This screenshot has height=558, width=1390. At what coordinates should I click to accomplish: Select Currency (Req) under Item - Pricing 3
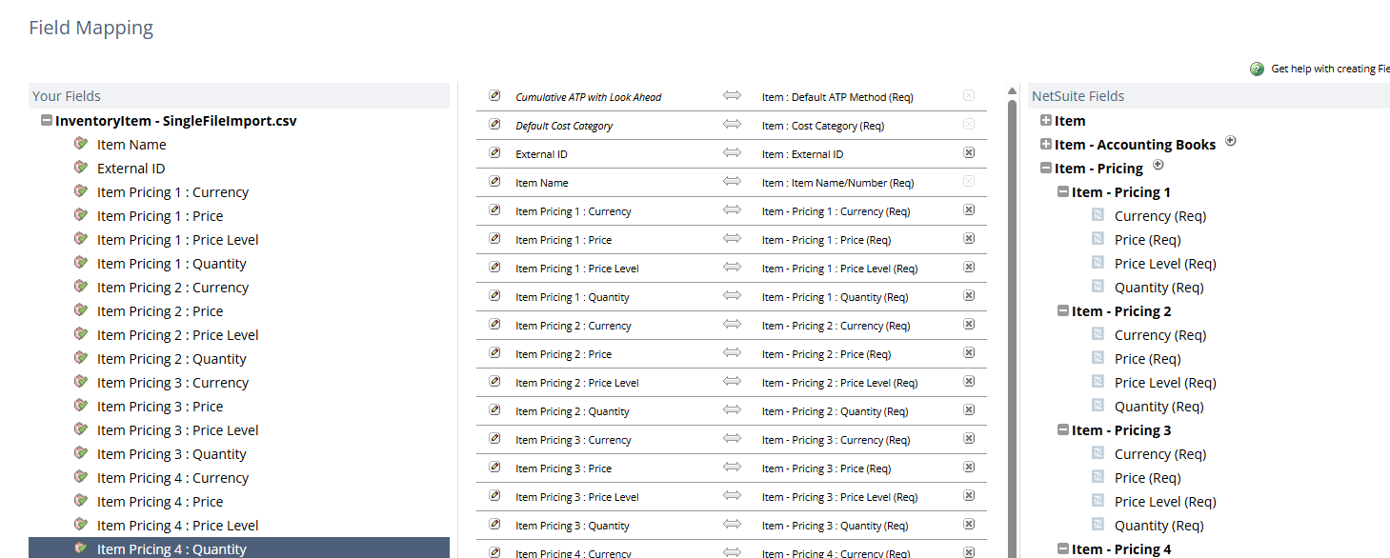click(x=1160, y=454)
